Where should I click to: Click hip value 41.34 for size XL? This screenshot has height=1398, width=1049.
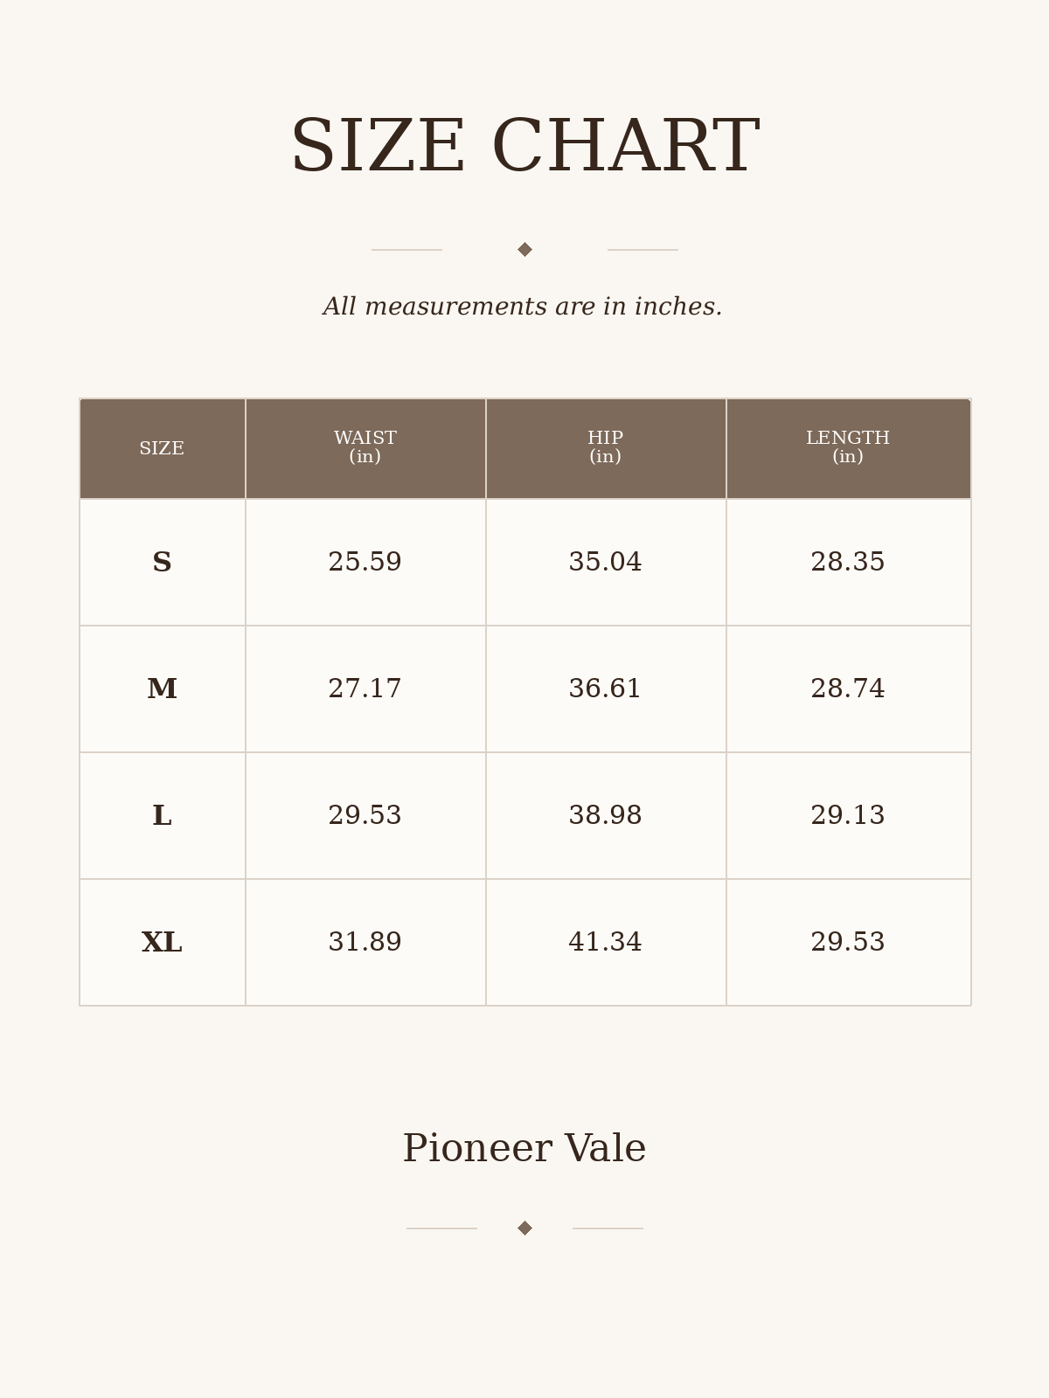click(x=606, y=943)
